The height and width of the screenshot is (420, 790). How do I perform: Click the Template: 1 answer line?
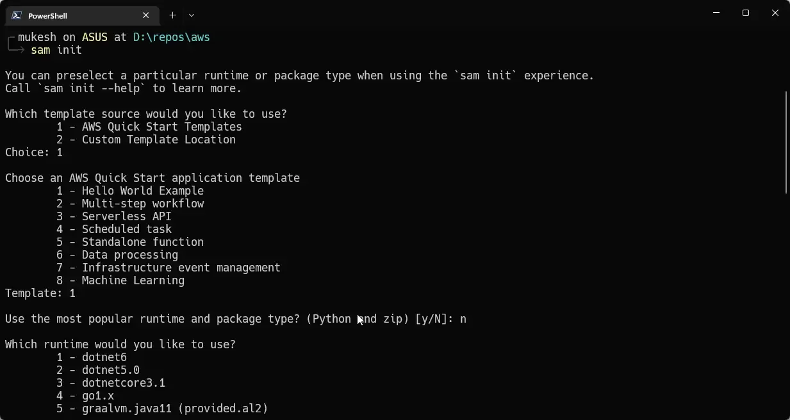tap(40, 293)
